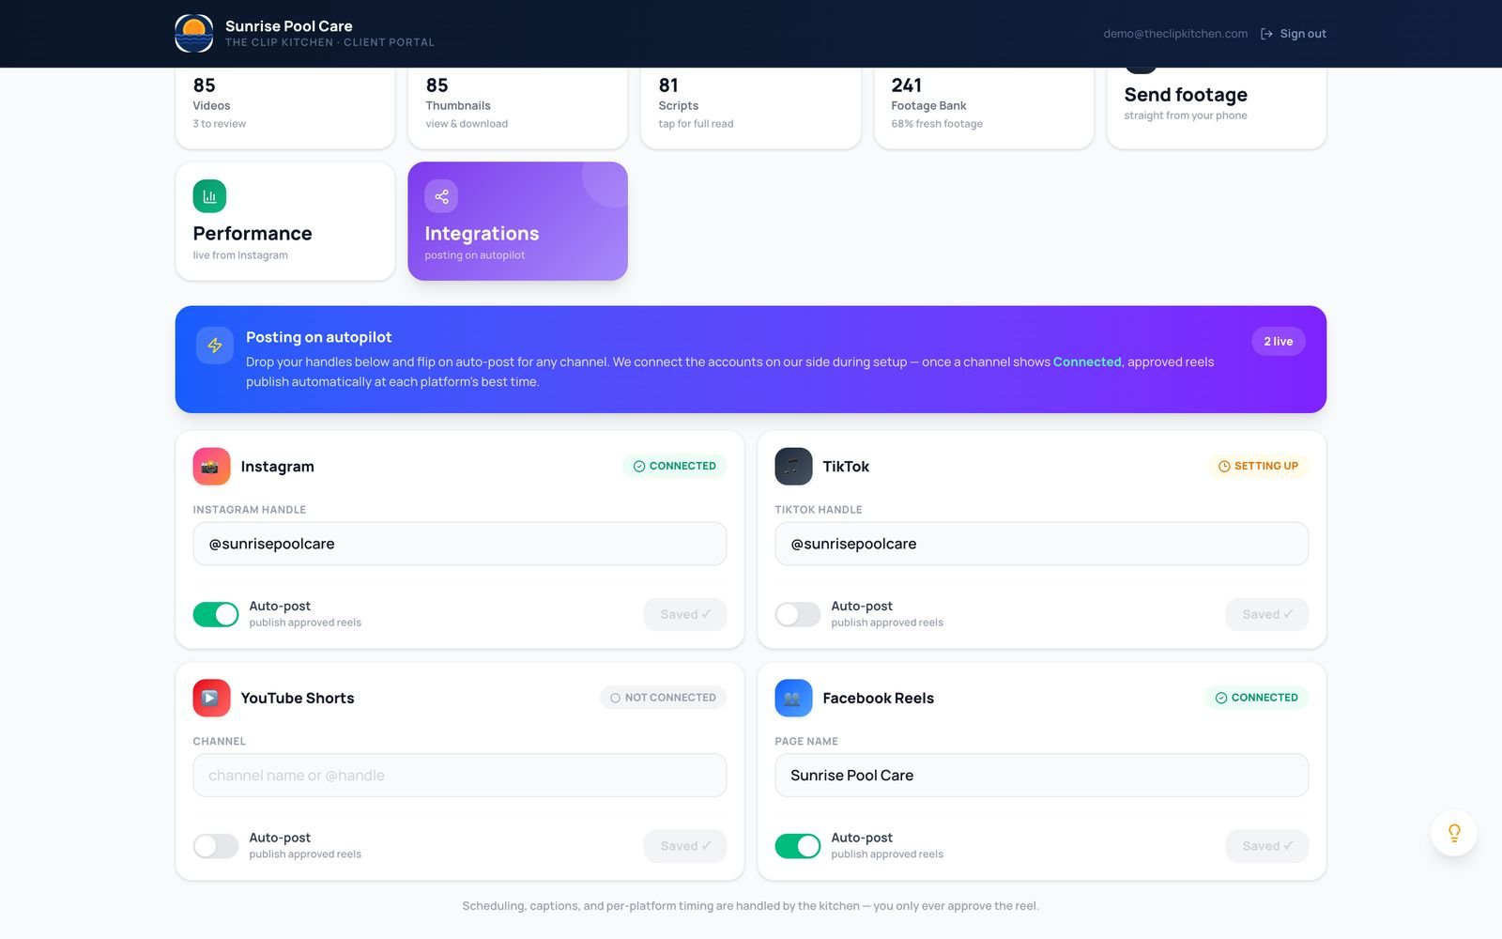
Task: Open the 85 Videos card
Action: click(x=285, y=107)
